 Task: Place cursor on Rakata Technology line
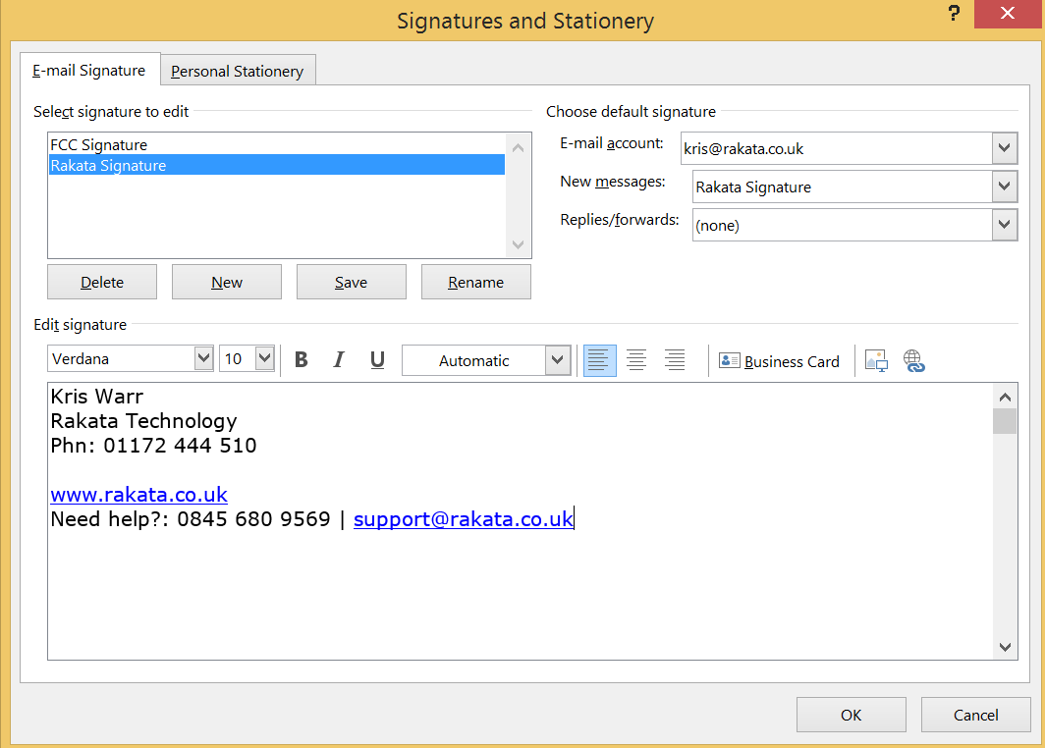point(144,421)
